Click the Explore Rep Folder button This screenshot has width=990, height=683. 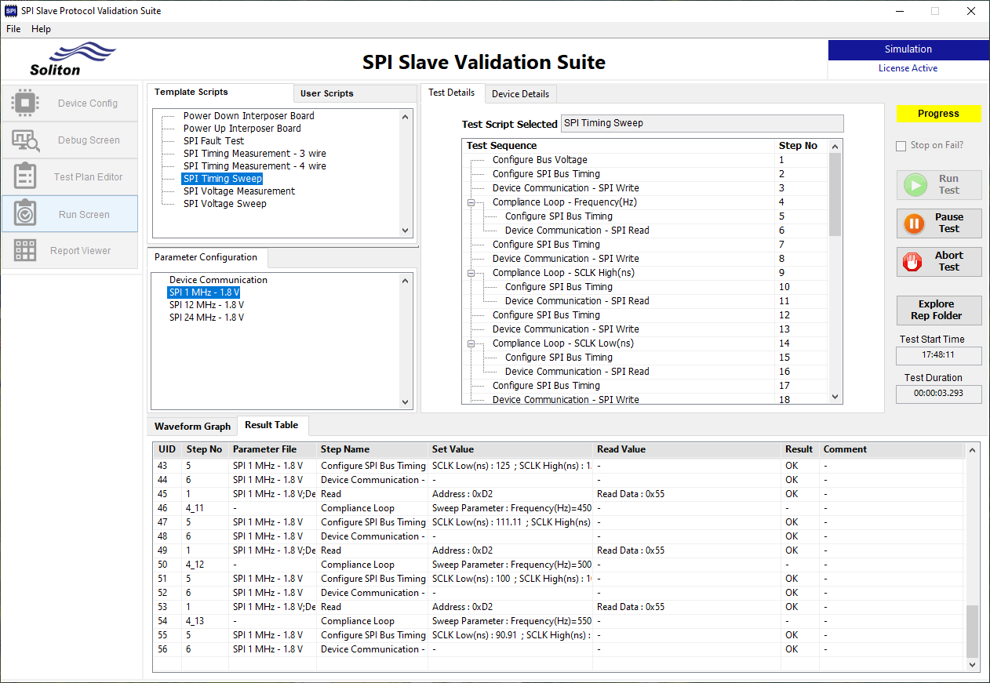[x=938, y=310]
